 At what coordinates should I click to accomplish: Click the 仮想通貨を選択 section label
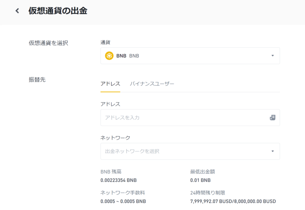(x=48, y=43)
